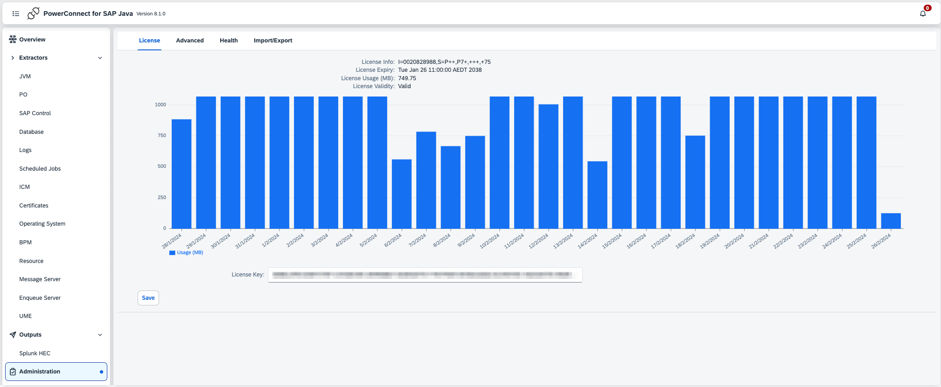Click the Outputs paper-plane icon
The width and height of the screenshot is (941, 387).
[13, 335]
